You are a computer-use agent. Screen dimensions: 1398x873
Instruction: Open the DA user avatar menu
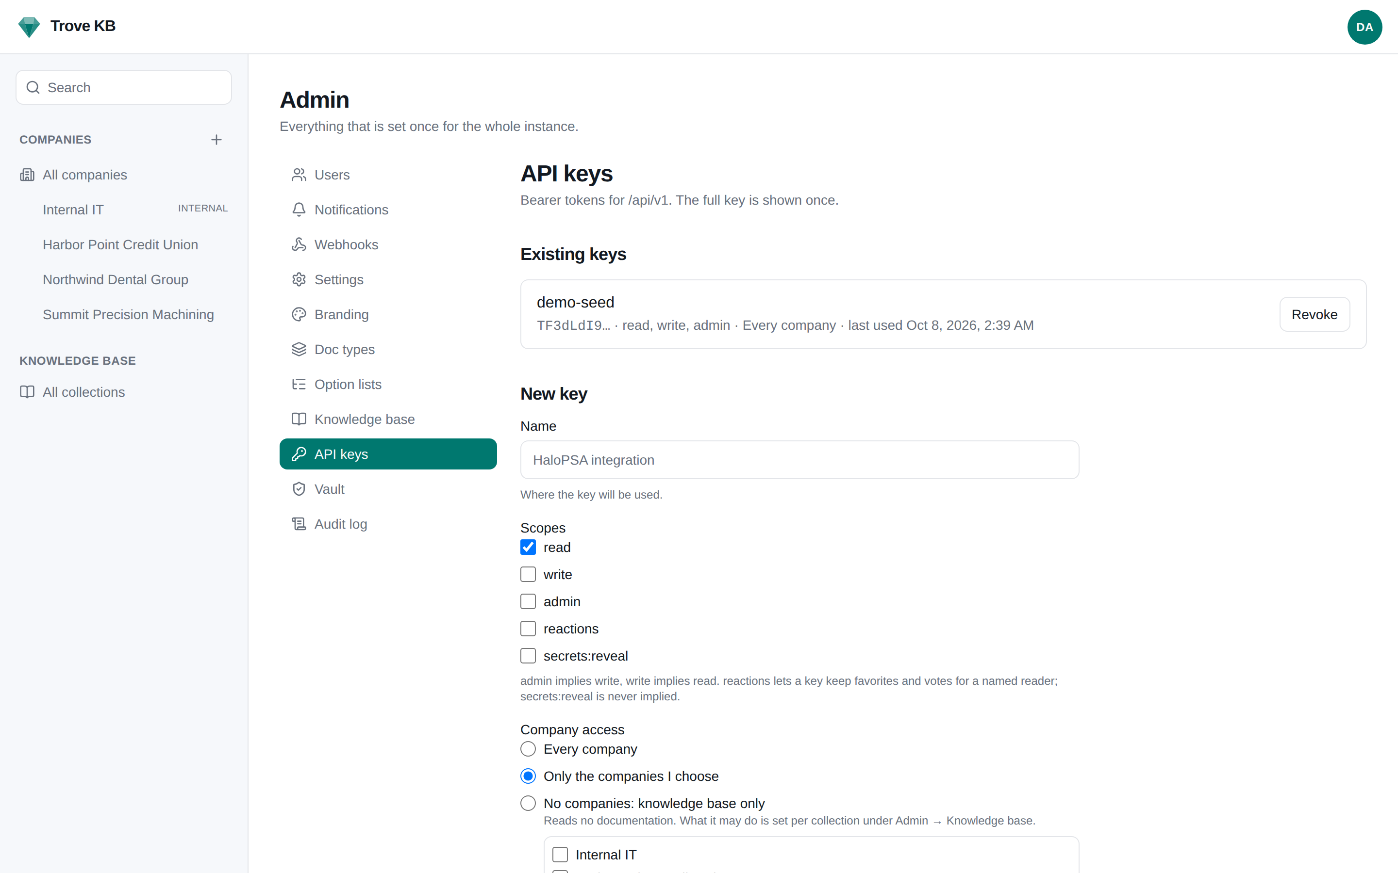click(1364, 27)
